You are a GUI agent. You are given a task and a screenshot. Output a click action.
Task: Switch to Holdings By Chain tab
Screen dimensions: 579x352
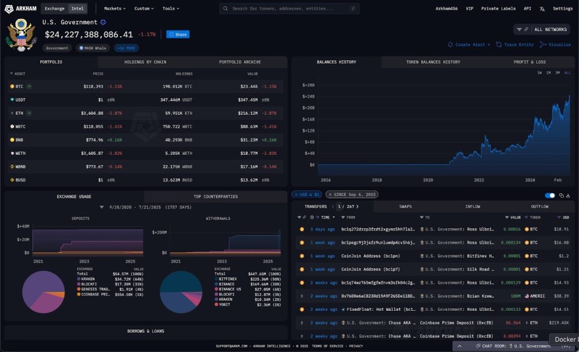[145, 62]
